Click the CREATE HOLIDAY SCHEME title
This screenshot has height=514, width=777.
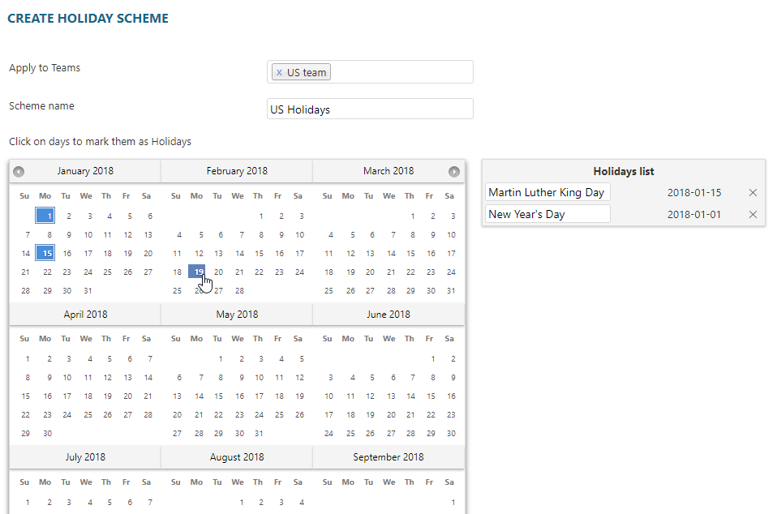[x=88, y=17]
